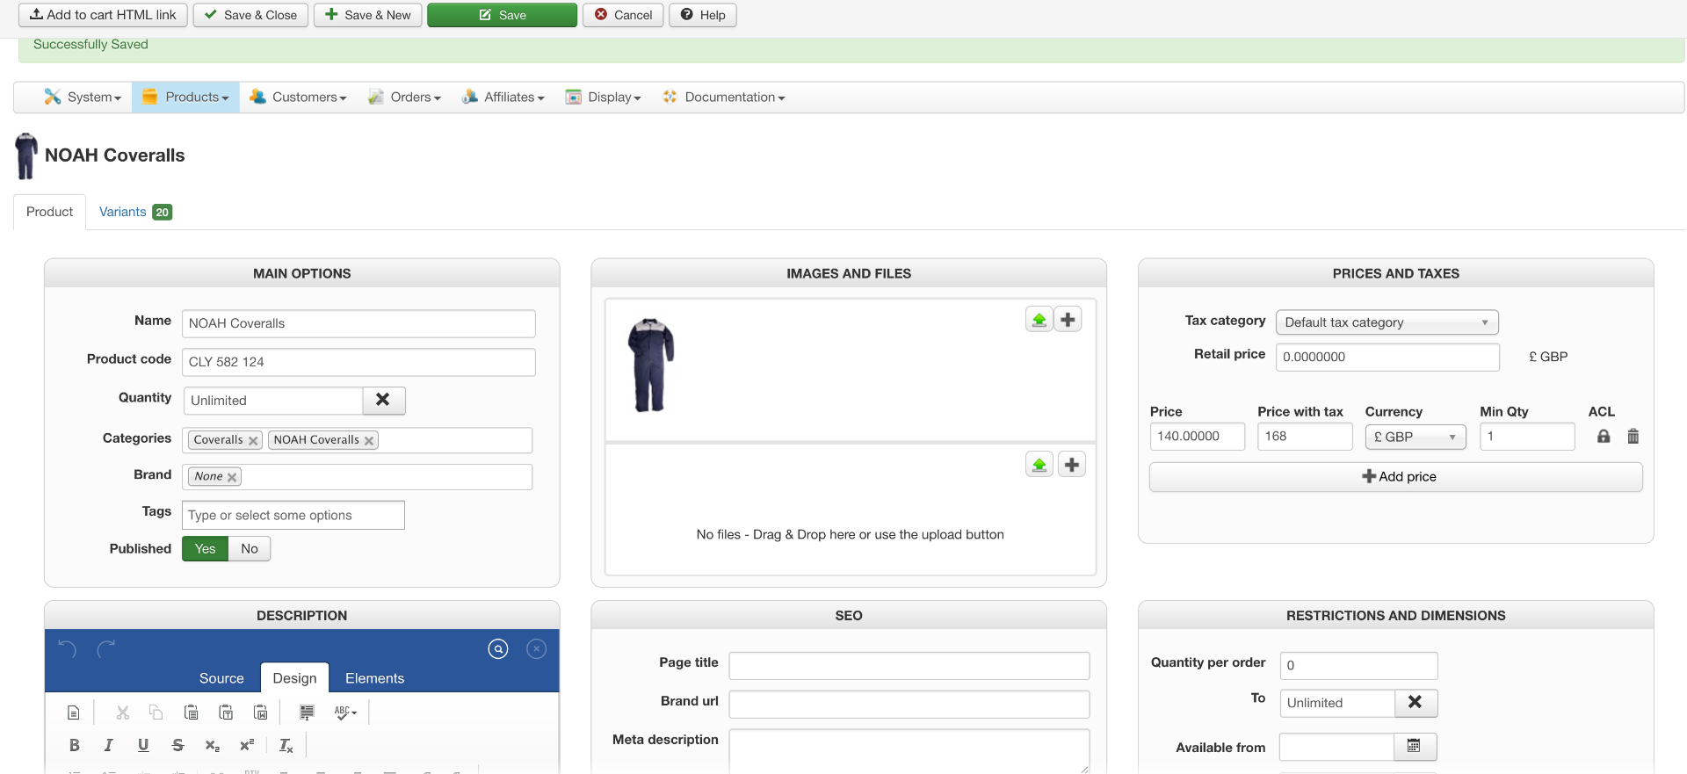Screen dimensions: 1687x774
Task: Remove the NOAH Coveralls category tag
Action: (369, 441)
